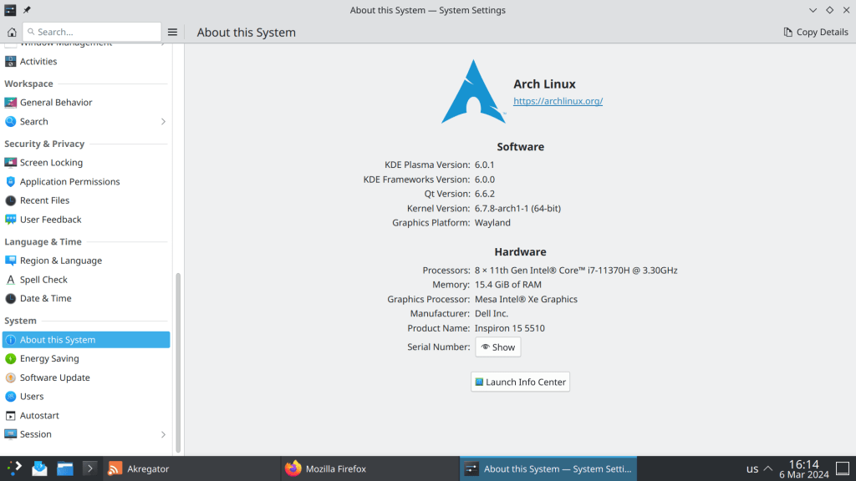Select Region & Language in the sidebar
This screenshot has width=856, height=481.
click(x=60, y=261)
